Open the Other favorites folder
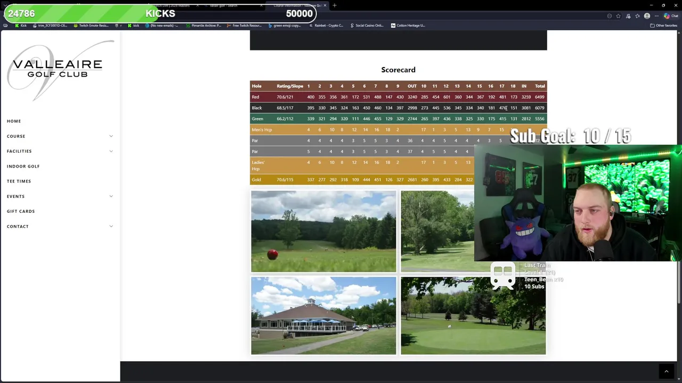682x383 pixels. tap(663, 26)
